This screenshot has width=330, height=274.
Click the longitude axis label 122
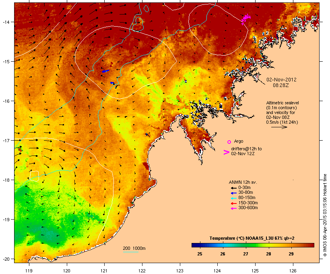(x=142, y=271)
